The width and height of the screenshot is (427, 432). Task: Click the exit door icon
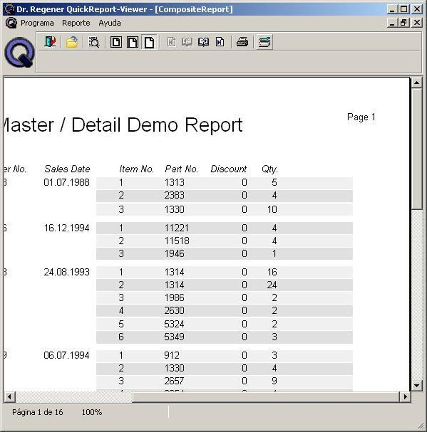tap(50, 42)
